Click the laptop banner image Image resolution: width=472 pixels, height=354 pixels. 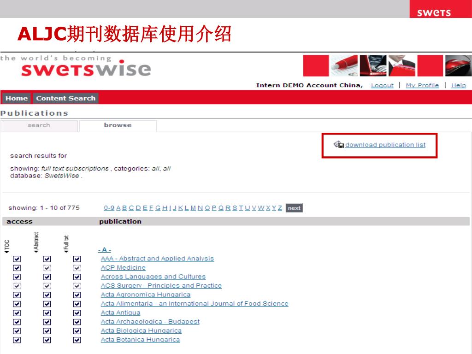click(x=373, y=65)
